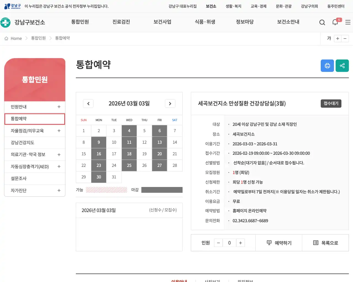
Task: Click the search magnifier icon
Action: pos(322,22)
